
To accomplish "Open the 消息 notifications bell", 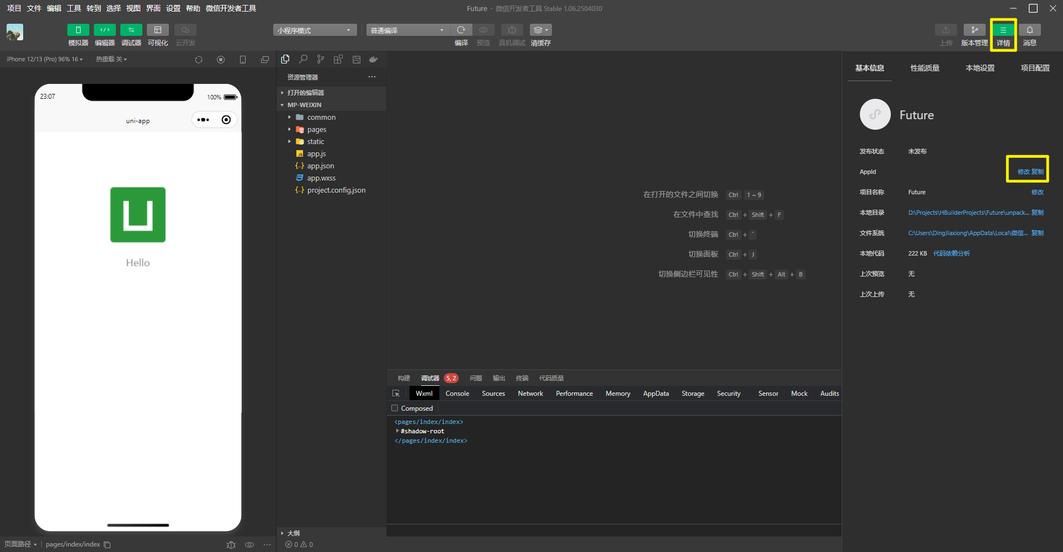I will click(x=1029, y=30).
